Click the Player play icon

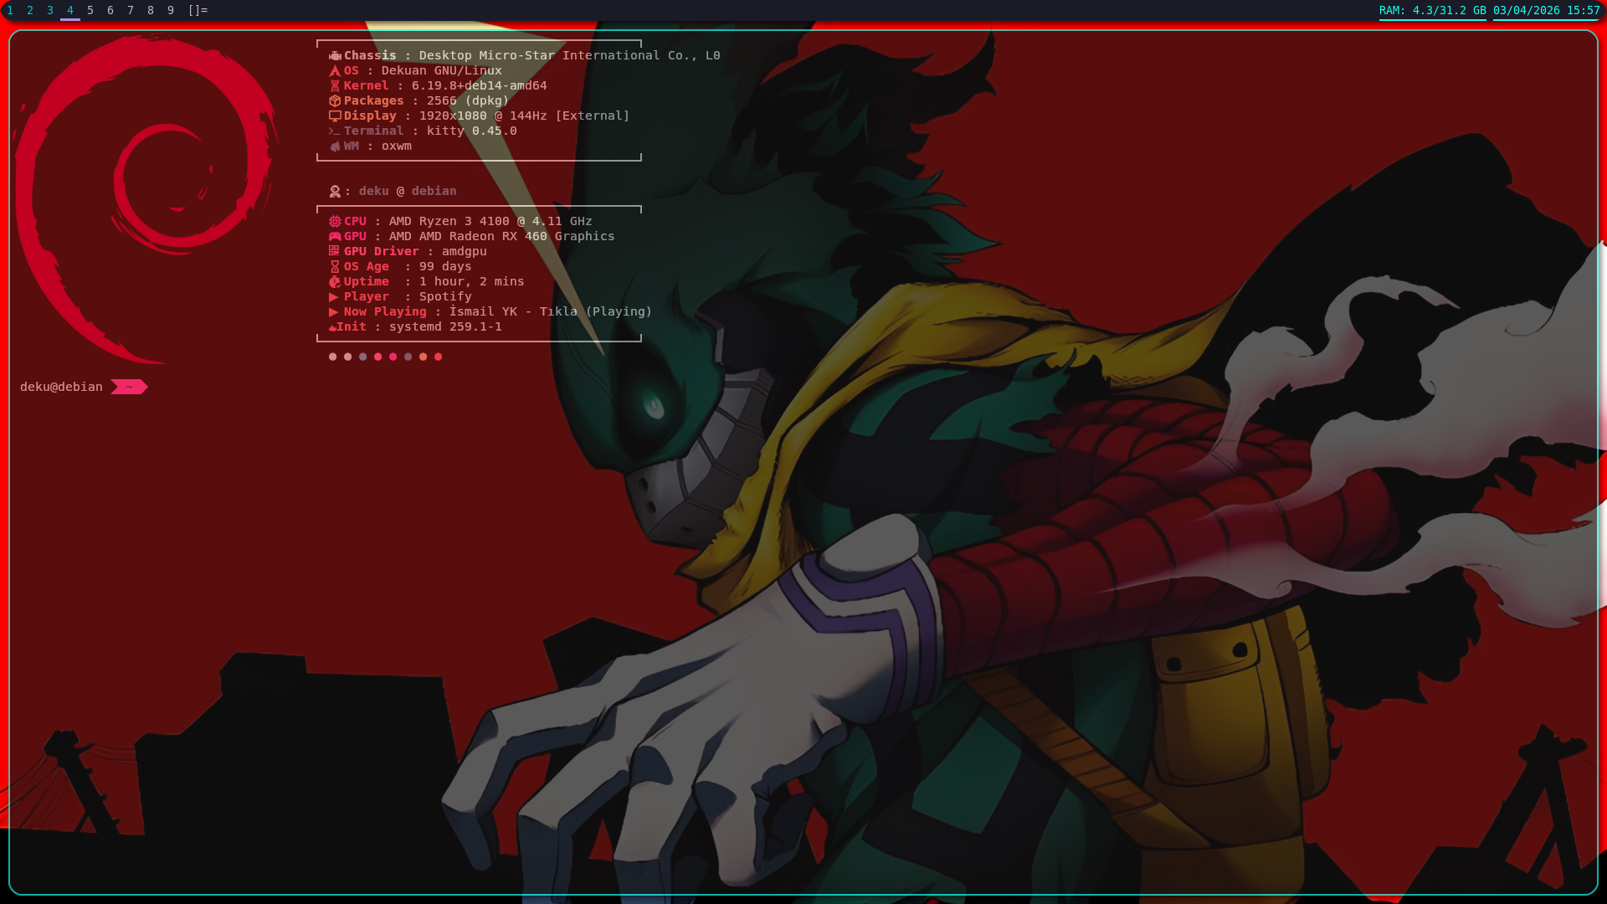point(334,297)
